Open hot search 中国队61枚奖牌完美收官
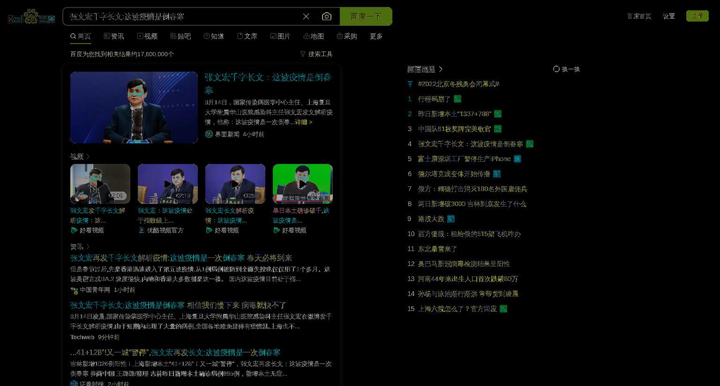720x386 pixels. click(454, 129)
